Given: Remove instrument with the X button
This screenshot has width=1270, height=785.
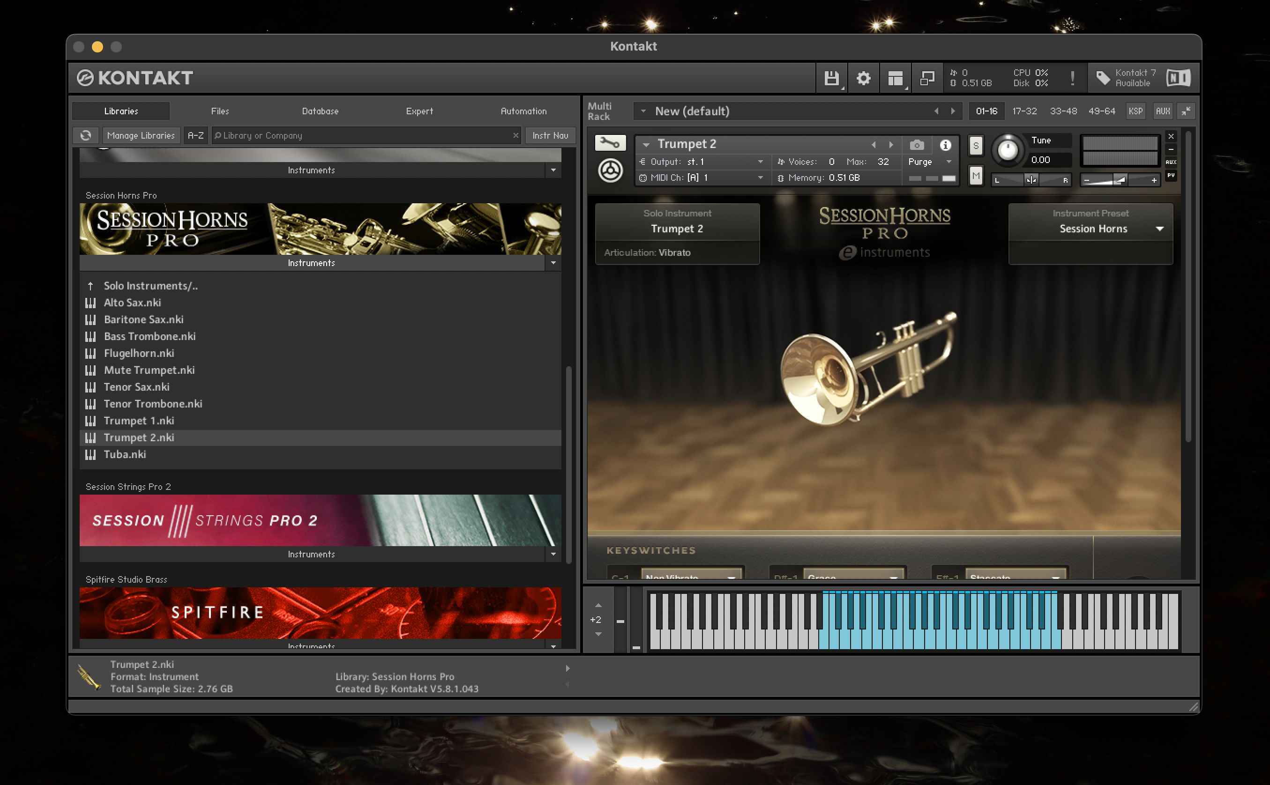Looking at the screenshot, I should 1171,137.
